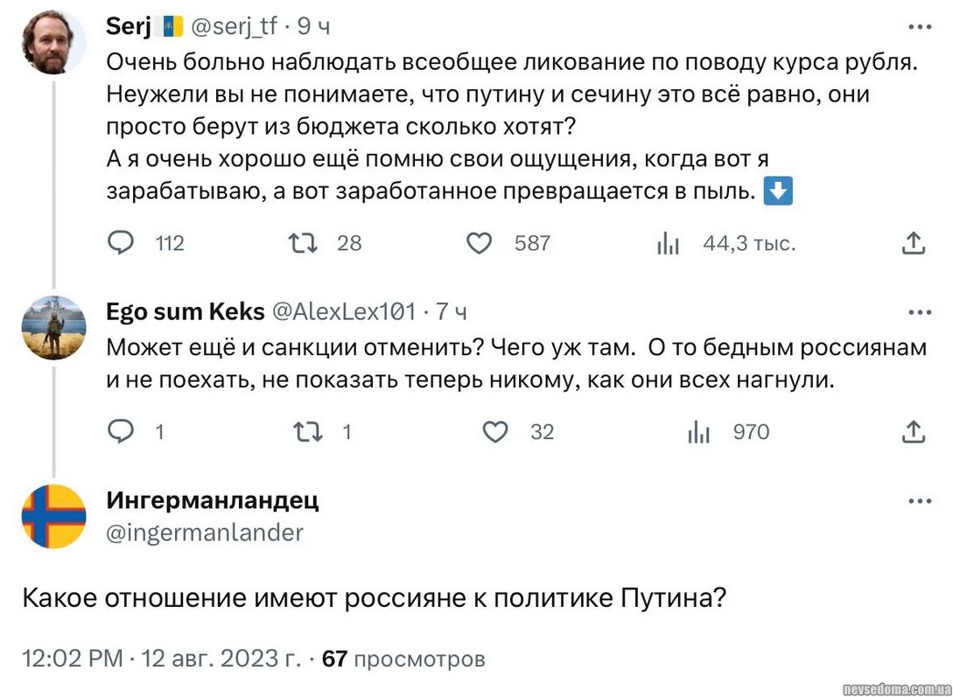Open more options on Ego sum Keks tweet

[920, 312]
